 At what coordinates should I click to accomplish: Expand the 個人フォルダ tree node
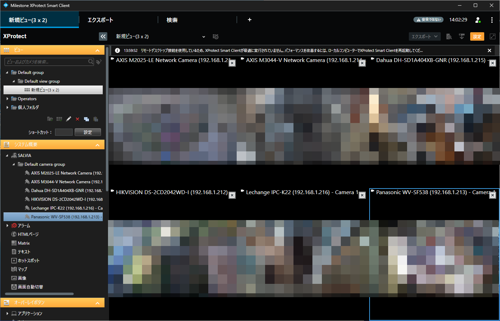point(7,108)
